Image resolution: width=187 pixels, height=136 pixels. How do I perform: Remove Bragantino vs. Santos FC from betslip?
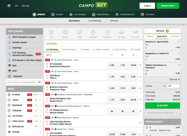coord(179,53)
